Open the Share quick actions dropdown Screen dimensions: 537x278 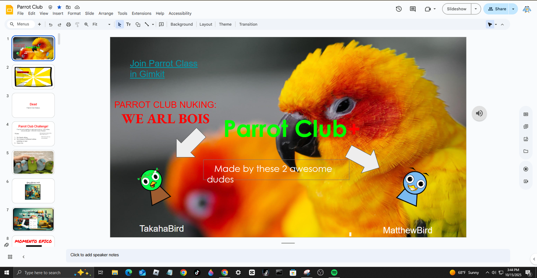tap(514, 9)
